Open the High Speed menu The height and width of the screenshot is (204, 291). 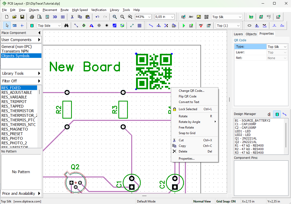pos(80,10)
